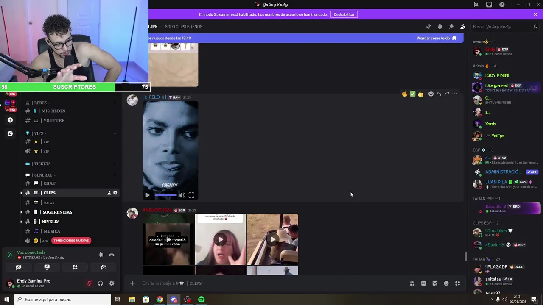The width and height of the screenshot is (543, 305).
Task: Open the MIS-REDES channel
Action: [x=70, y=111]
